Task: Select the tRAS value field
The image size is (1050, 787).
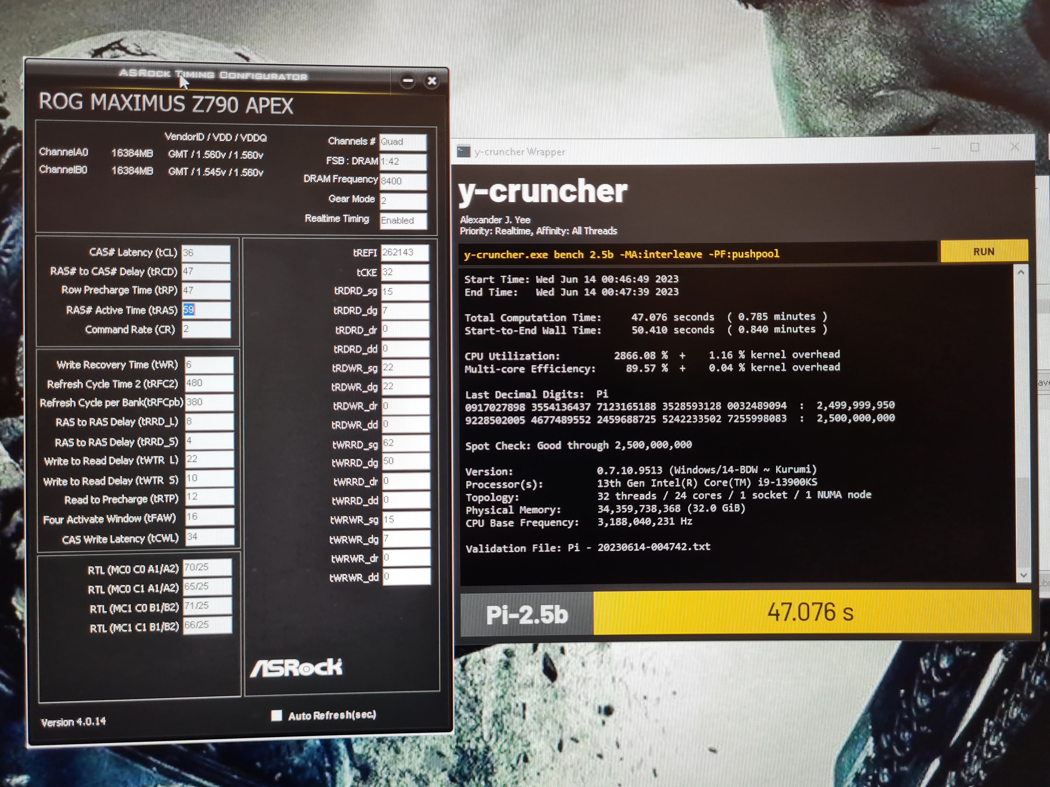Action: [206, 310]
